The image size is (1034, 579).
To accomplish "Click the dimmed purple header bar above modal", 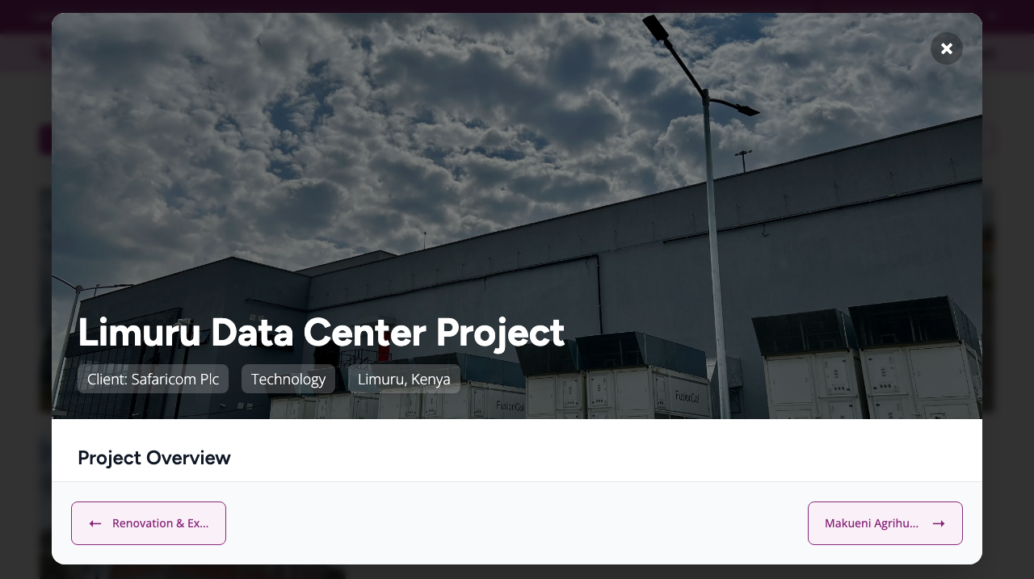I will (x=517, y=6).
